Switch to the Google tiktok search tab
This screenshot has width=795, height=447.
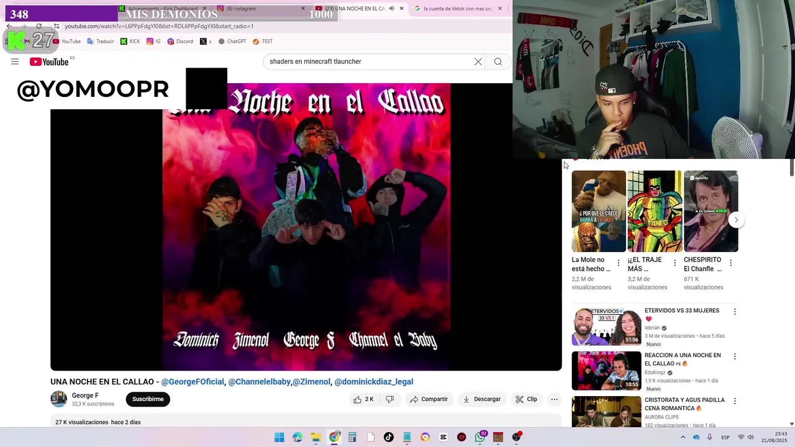click(457, 9)
